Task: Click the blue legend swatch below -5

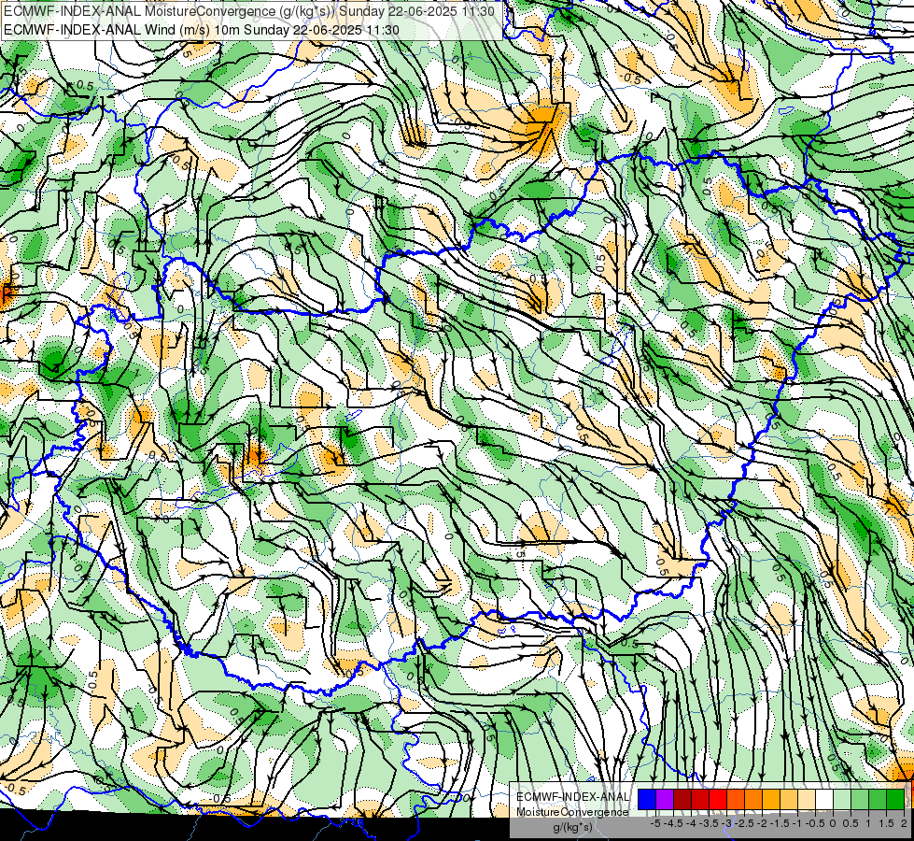Action: click(647, 800)
